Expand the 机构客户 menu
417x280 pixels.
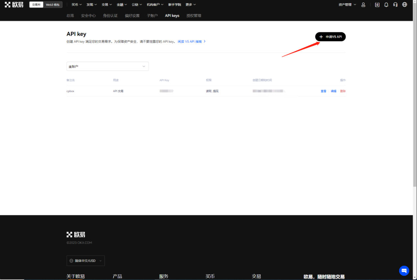[155, 5]
